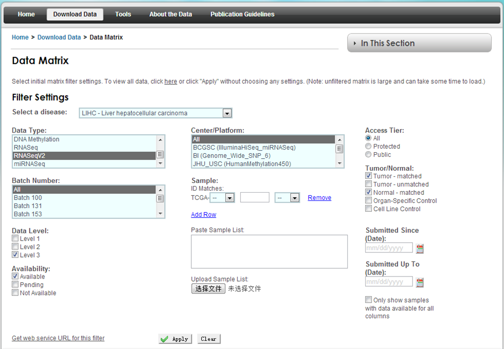
Task: Enable the Level 1 data checkbox
Action: [x=15, y=238]
